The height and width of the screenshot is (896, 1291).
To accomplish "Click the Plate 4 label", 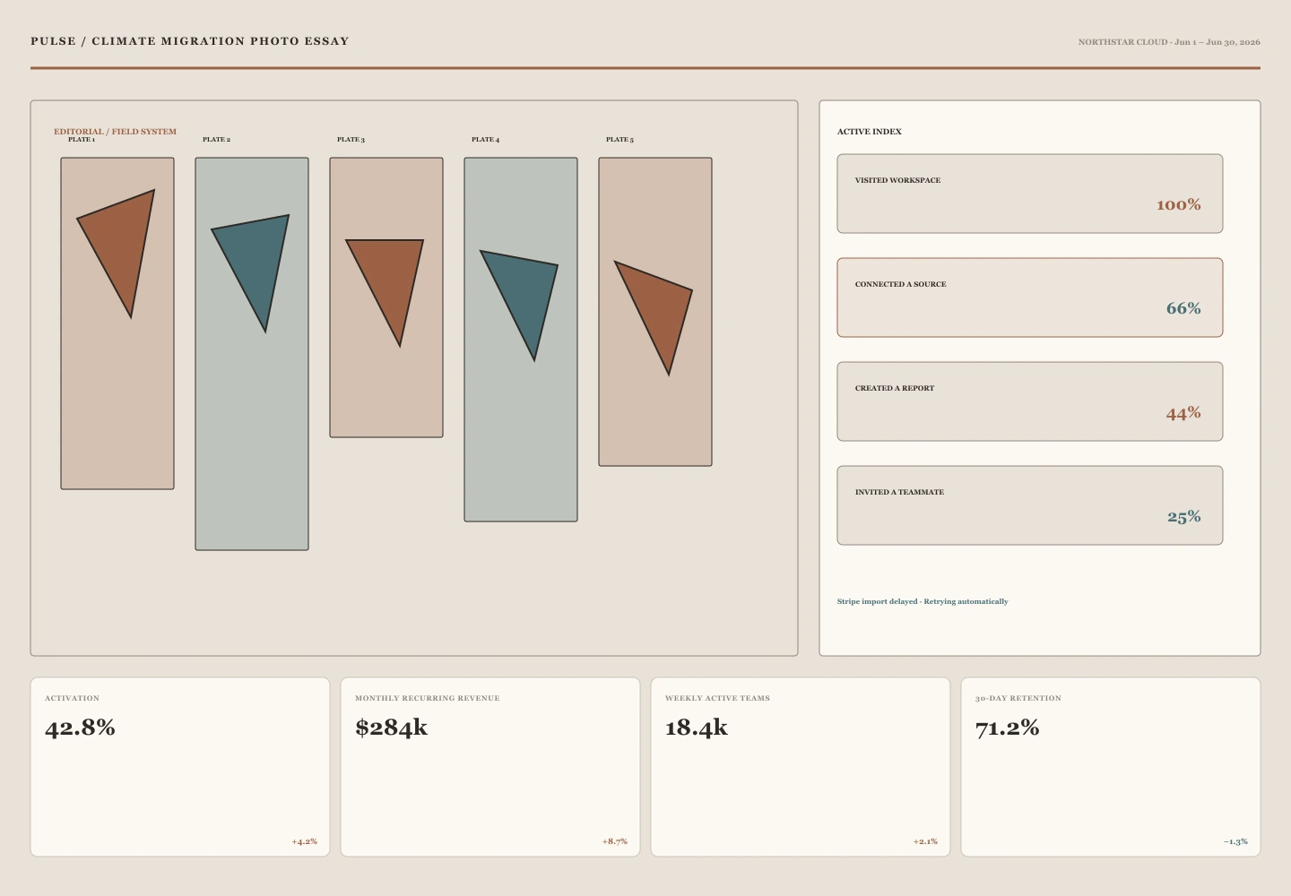I will (x=485, y=140).
